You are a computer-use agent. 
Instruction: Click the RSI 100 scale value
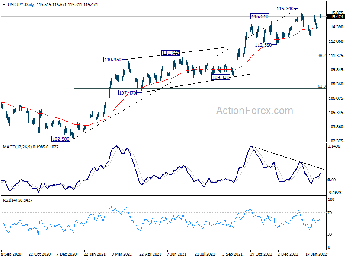(331, 199)
